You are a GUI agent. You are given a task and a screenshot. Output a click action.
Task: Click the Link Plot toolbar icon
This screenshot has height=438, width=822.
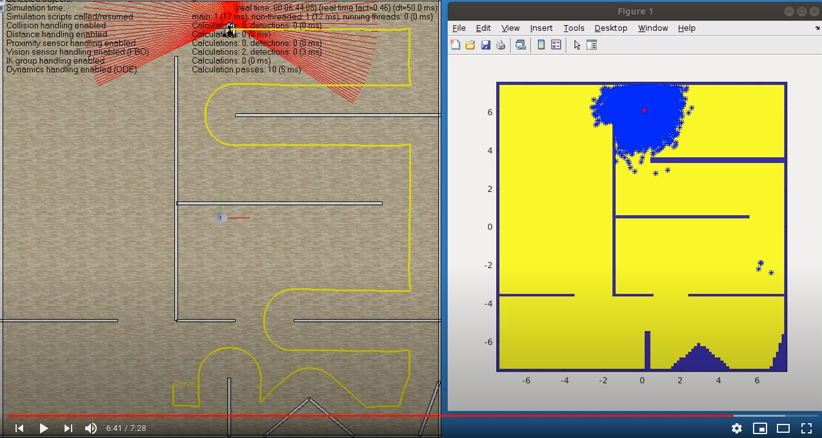[520, 45]
